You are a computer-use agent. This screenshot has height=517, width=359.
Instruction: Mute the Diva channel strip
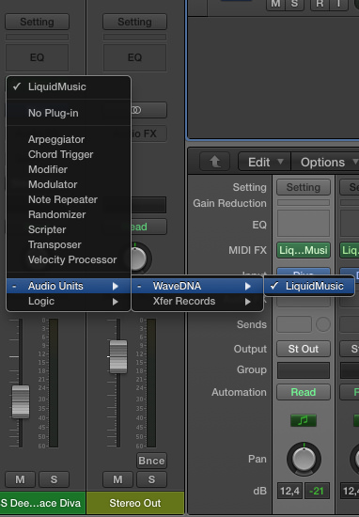pos(20,479)
